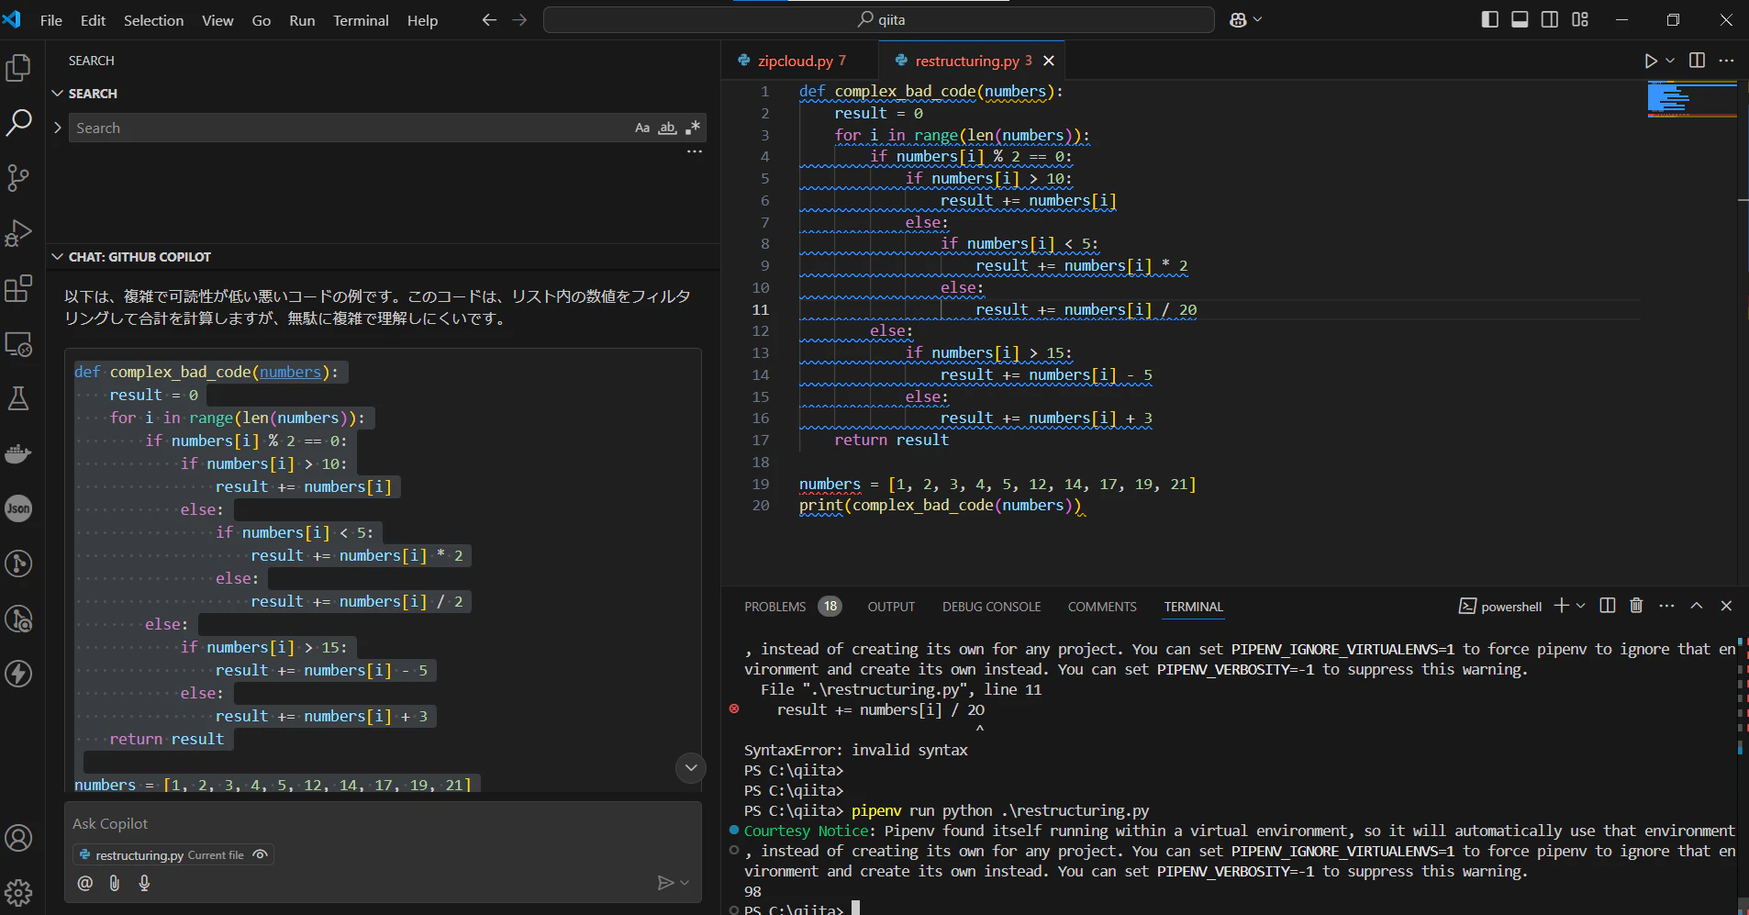Open Source Control view
The height and width of the screenshot is (915, 1749).
[18, 178]
